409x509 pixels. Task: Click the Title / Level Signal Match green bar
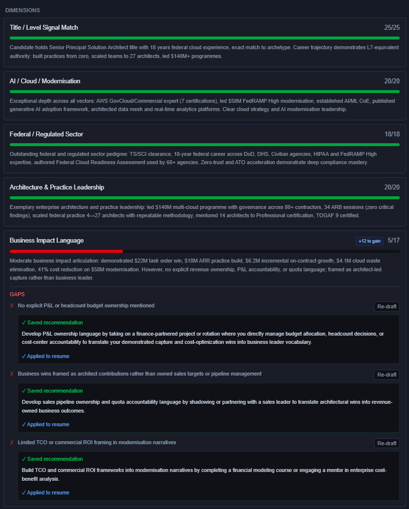204,38
